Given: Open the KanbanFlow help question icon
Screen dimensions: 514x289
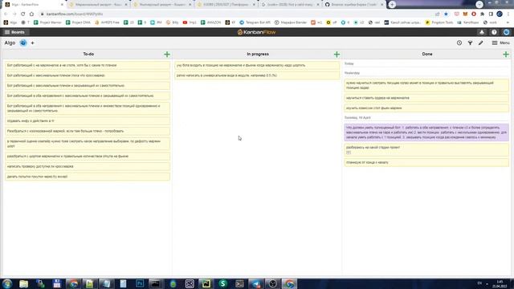Looking at the screenshot, I should [494, 32].
